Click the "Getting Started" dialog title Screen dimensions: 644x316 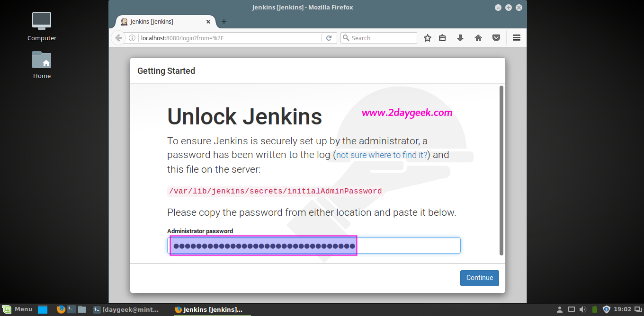click(x=166, y=71)
